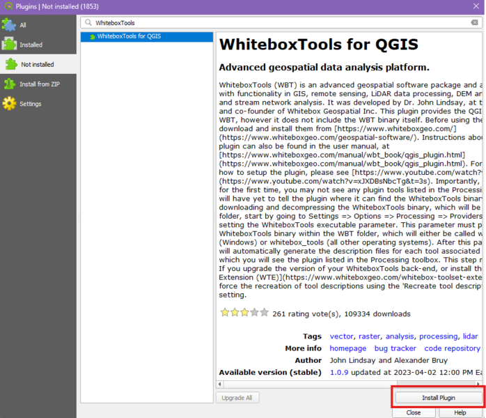
Task: Open the code repository link
Action: coord(451,348)
